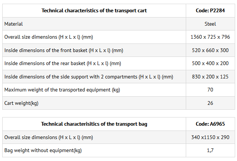
Task: Select the '340 x1150 x 290' bag dimensions
Action: 210,137
